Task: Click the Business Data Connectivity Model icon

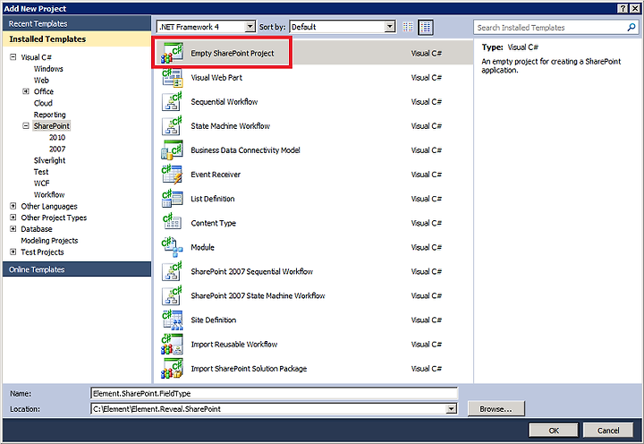Action: pos(172,150)
